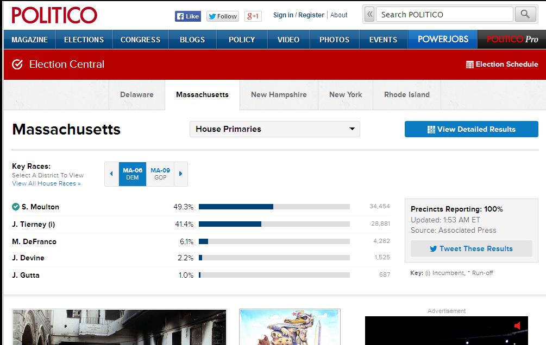Collapse search bar with double-arrow icon
Image resolution: width=546 pixels, height=345 pixels.
click(369, 15)
